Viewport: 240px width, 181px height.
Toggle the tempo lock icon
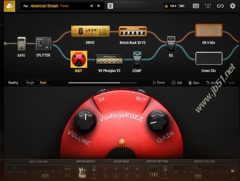click(x=166, y=6)
